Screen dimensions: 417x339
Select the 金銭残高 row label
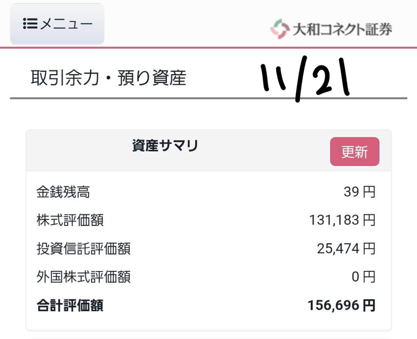click(63, 192)
